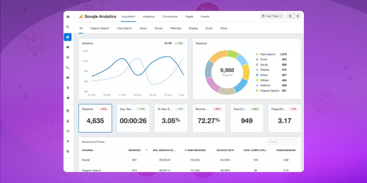Viewport: 367px width, 183px height.
Task: Sort by the % NEW SESSIONS column header
Action: tap(195, 150)
